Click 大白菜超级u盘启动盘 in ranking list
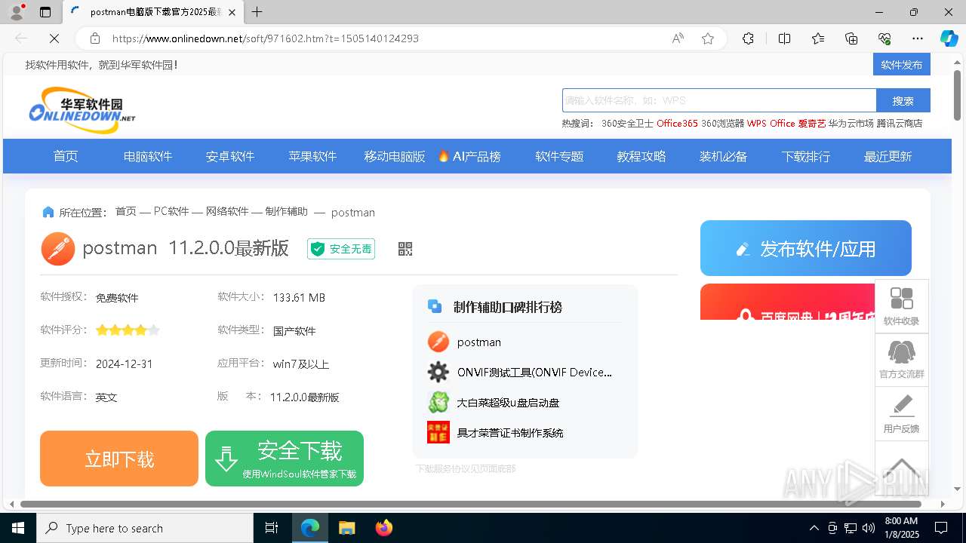The height and width of the screenshot is (543, 966). coord(508,402)
